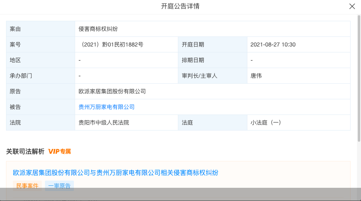Click the 排期日期 label cell
Viewport: 361px width, 201px height.
[x=212, y=60]
